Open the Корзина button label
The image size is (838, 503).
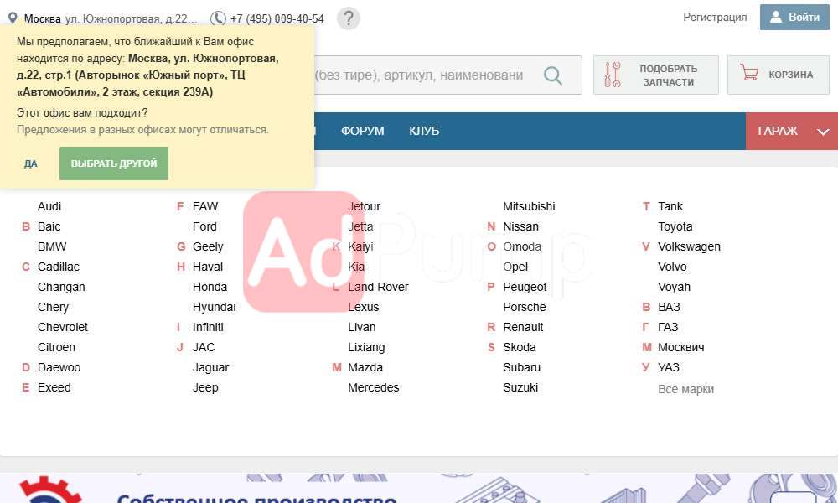pos(790,75)
